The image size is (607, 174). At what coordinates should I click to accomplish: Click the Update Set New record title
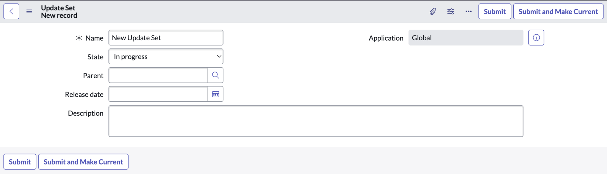click(59, 12)
